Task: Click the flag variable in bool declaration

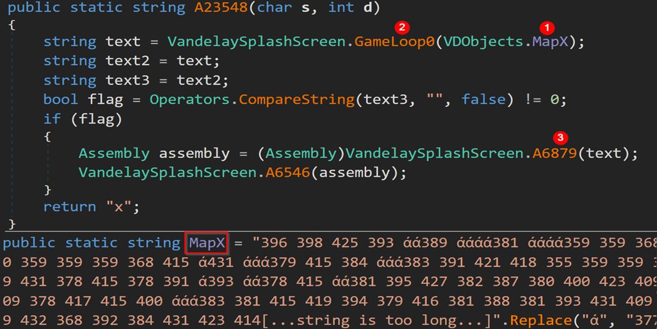Action: pos(105,100)
